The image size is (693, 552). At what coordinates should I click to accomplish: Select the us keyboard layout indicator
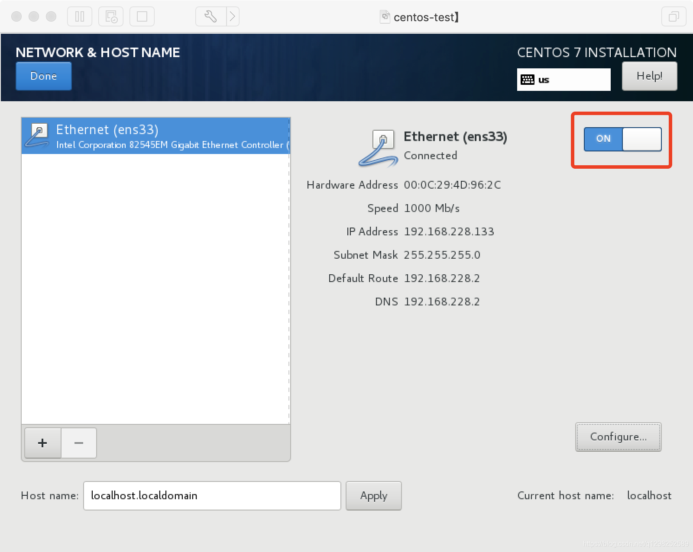[563, 80]
